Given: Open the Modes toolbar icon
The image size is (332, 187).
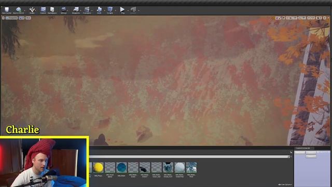Looking at the screenshot, I should point(32,10).
